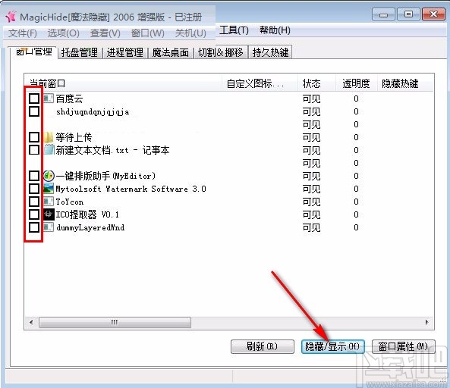Select the shdjuqndqnjqjqja window entry
Viewport: 450px width, 388px height.
pyautogui.click(x=93, y=111)
